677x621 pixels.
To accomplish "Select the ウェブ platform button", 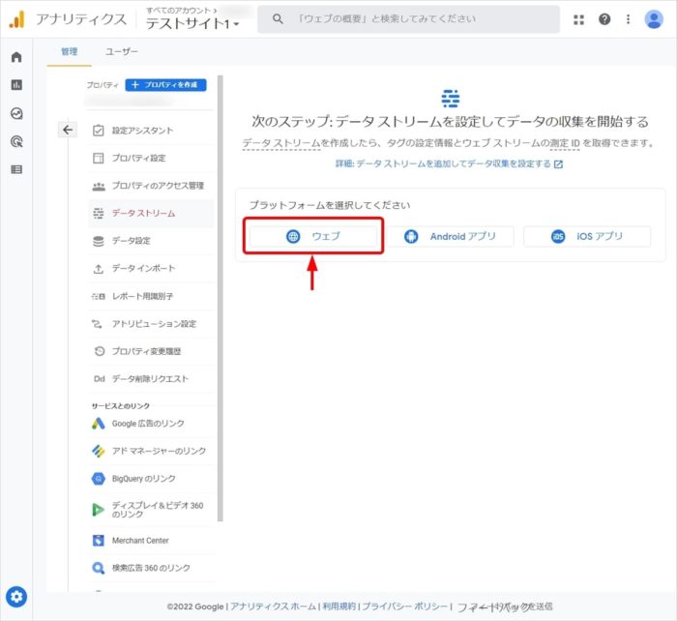I will pyautogui.click(x=313, y=236).
